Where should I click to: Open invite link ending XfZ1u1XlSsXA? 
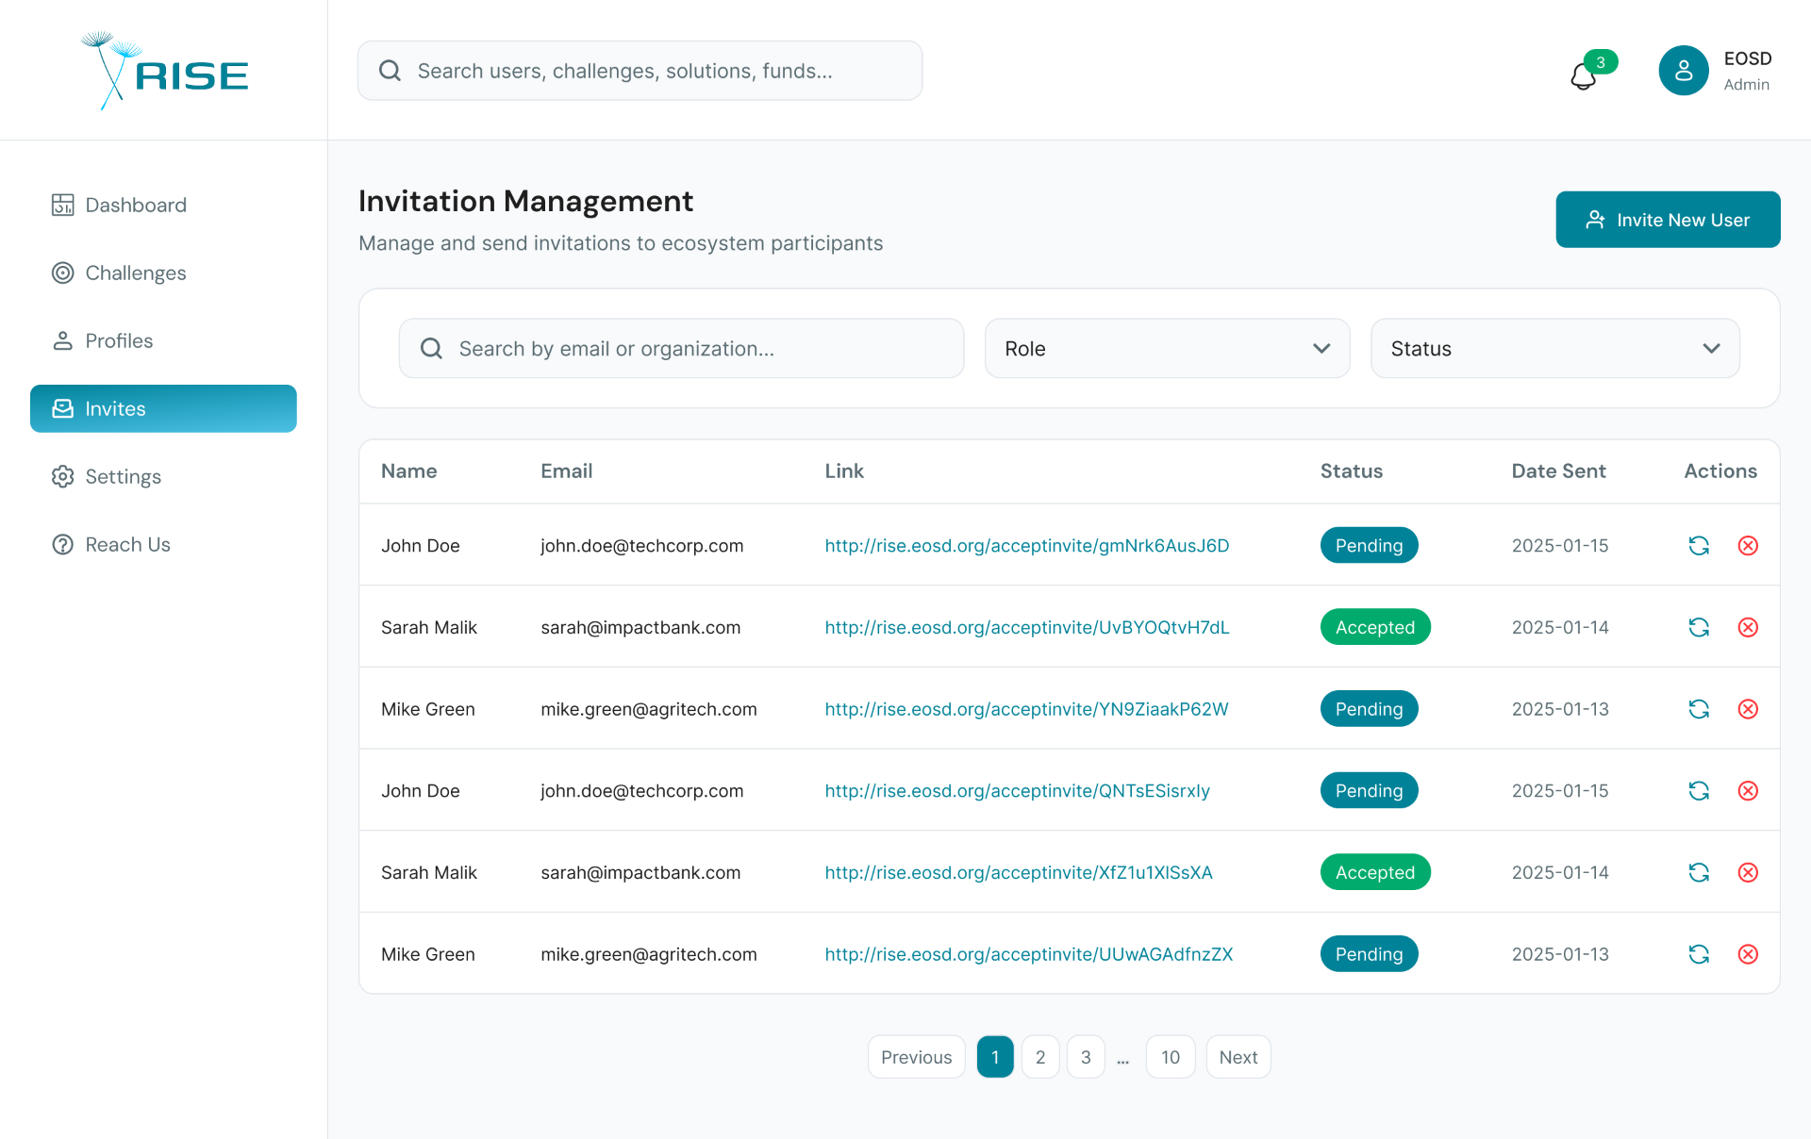coord(1019,872)
